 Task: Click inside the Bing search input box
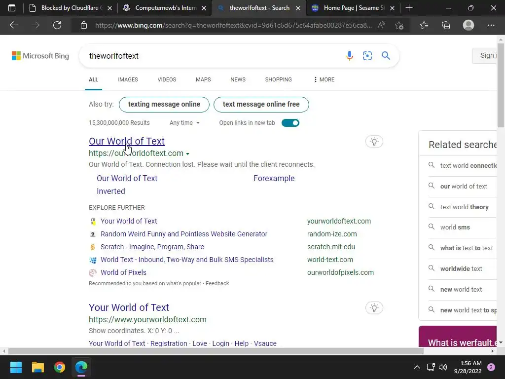click(213, 56)
